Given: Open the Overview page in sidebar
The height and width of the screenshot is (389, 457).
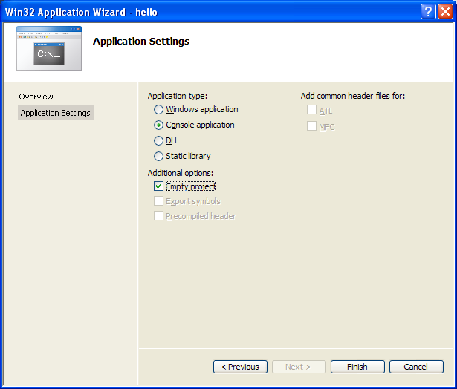Looking at the screenshot, I should [x=36, y=97].
